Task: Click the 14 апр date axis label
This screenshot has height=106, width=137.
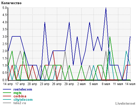Action: (8, 84)
